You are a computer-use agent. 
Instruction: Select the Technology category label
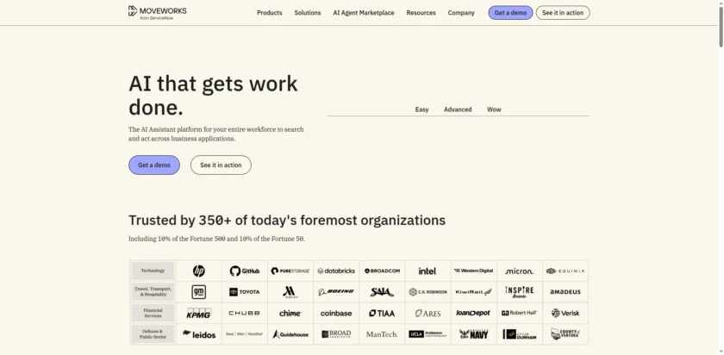coord(153,271)
